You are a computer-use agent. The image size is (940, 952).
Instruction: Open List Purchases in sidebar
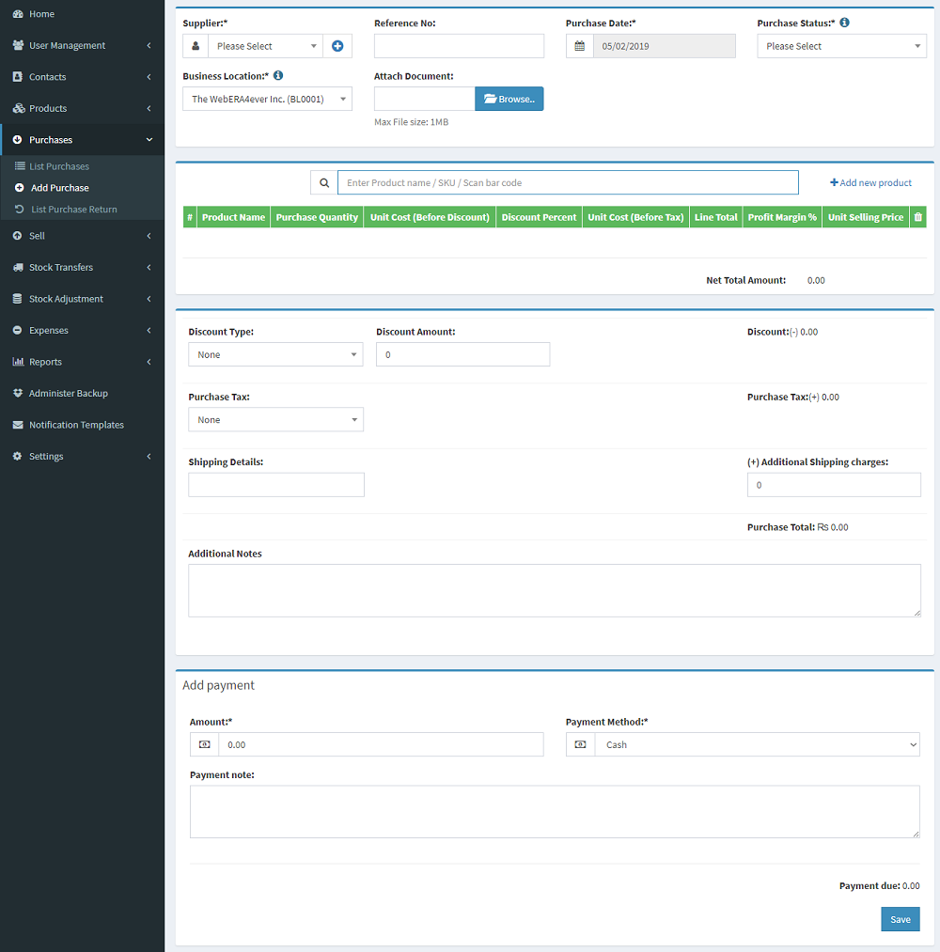point(59,166)
